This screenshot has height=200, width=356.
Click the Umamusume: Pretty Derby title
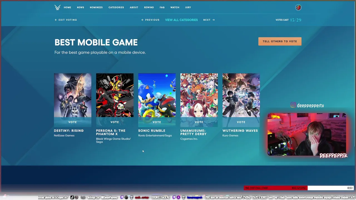[x=193, y=132]
